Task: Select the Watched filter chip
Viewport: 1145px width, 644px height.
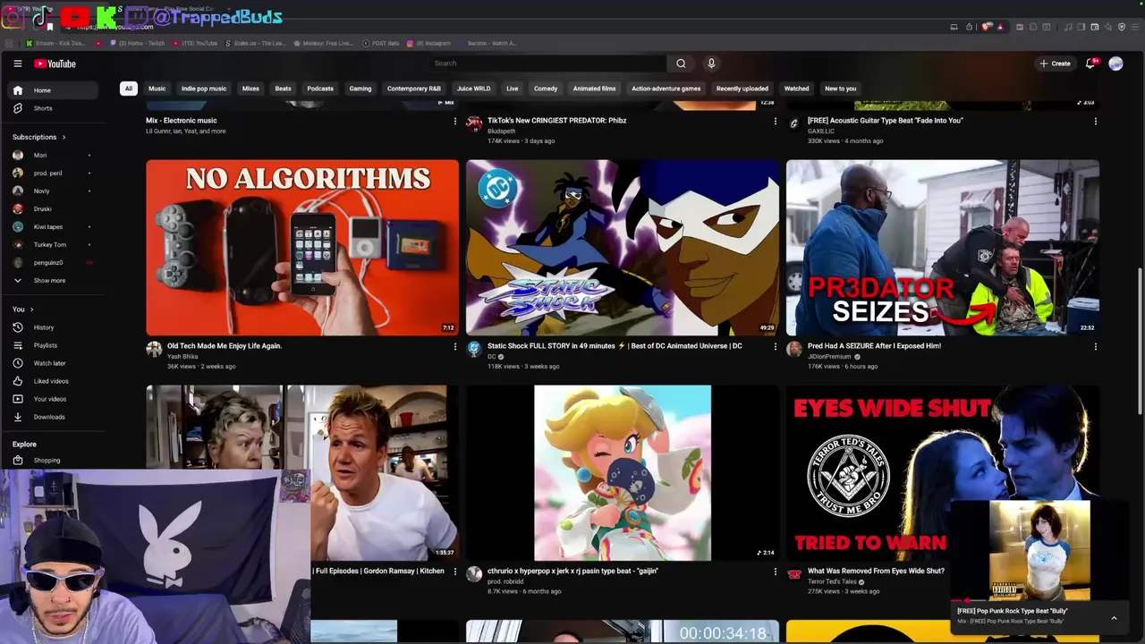Action: coord(796,89)
